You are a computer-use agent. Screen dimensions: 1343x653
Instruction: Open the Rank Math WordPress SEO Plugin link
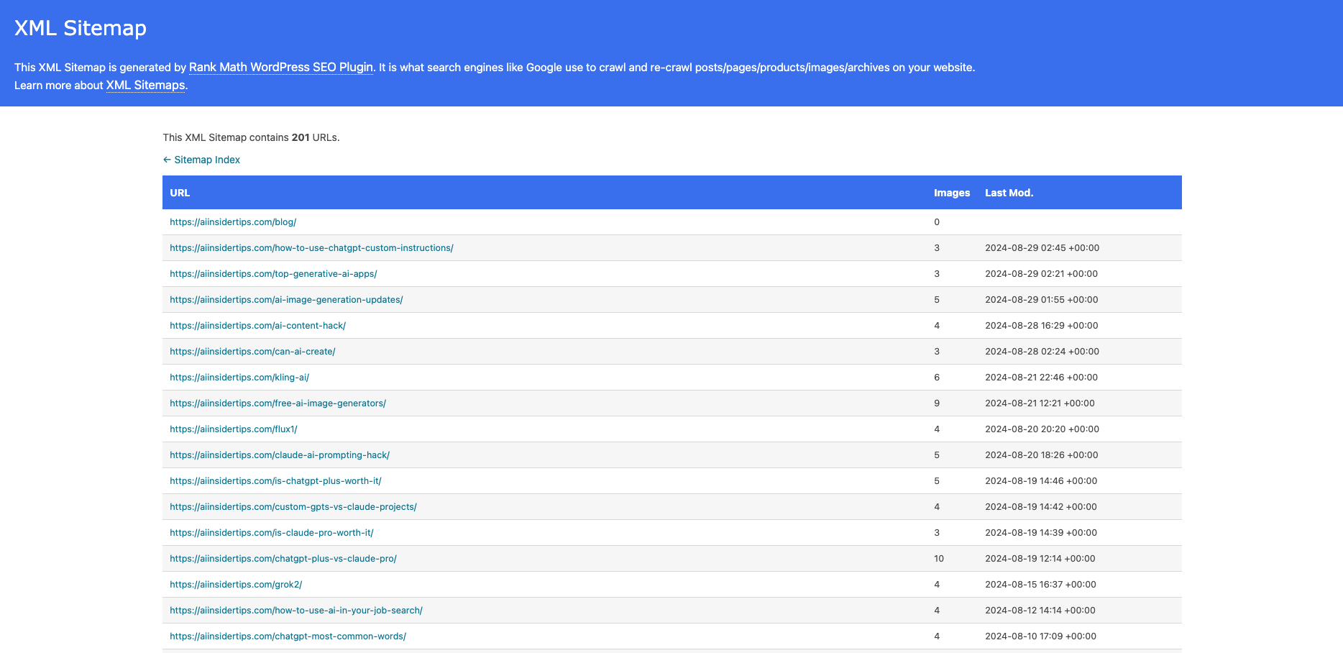[280, 67]
